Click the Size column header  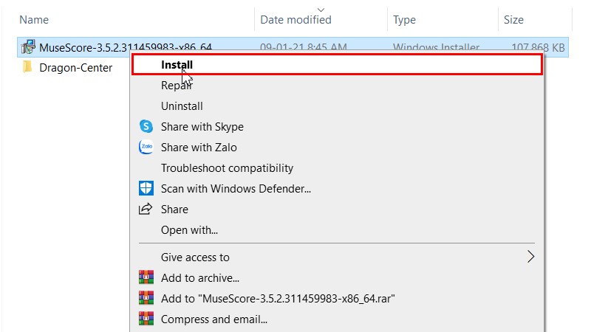(513, 20)
